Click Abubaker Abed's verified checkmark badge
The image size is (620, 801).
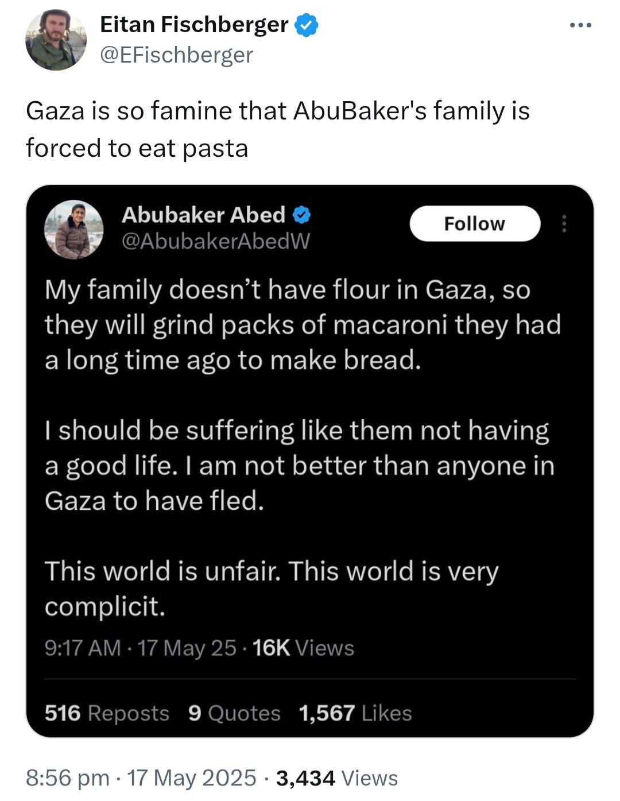pyautogui.click(x=302, y=215)
